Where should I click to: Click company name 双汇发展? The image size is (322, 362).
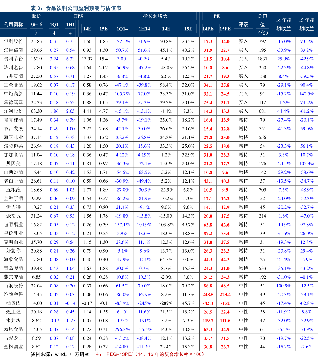pyautogui.click(x=14, y=129)
